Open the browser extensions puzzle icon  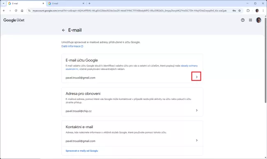tap(248, 11)
